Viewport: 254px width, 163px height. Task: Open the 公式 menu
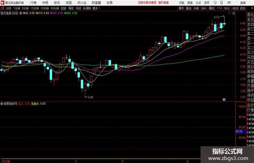(198, 3)
